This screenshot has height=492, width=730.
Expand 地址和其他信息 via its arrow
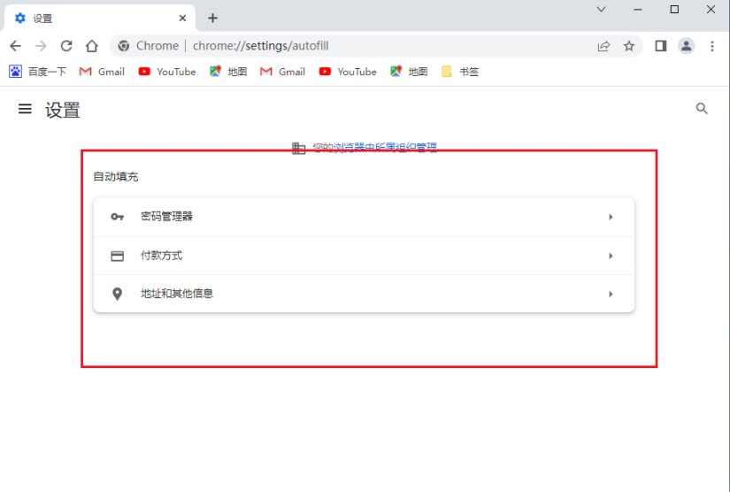click(x=611, y=294)
